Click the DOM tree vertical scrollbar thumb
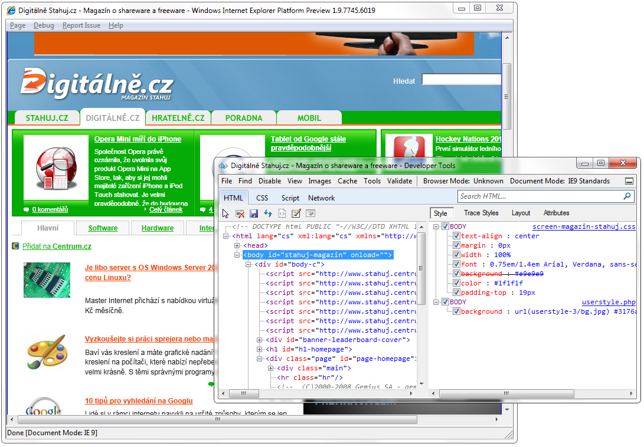 (x=421, y=268)
